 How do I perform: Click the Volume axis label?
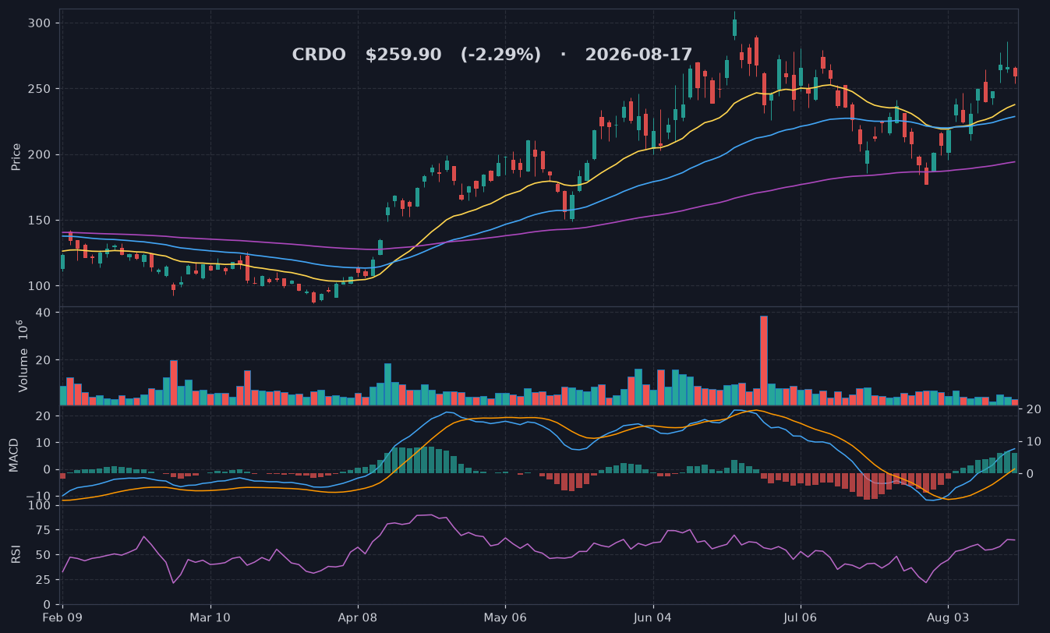click(23, 357)
